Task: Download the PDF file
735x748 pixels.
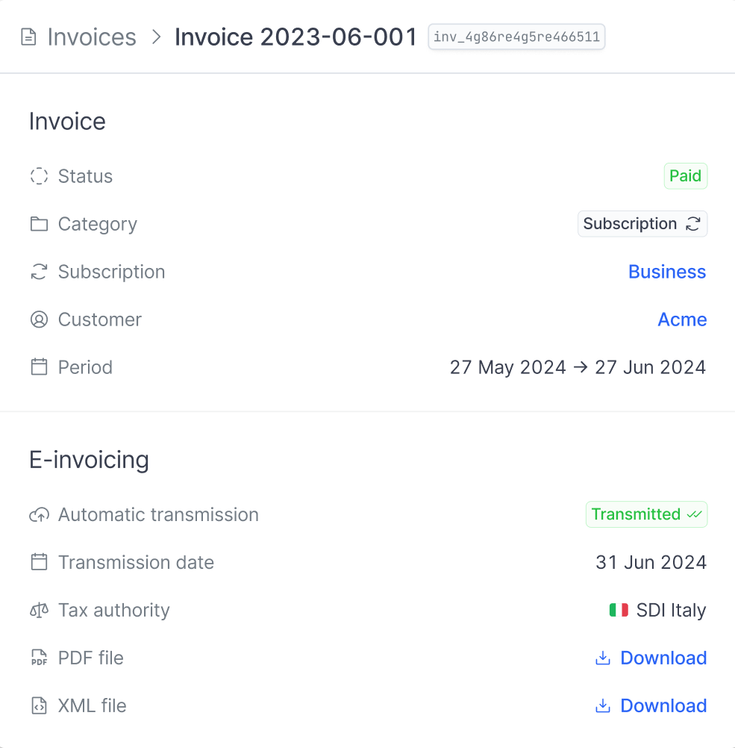Action: pos(651,658)
